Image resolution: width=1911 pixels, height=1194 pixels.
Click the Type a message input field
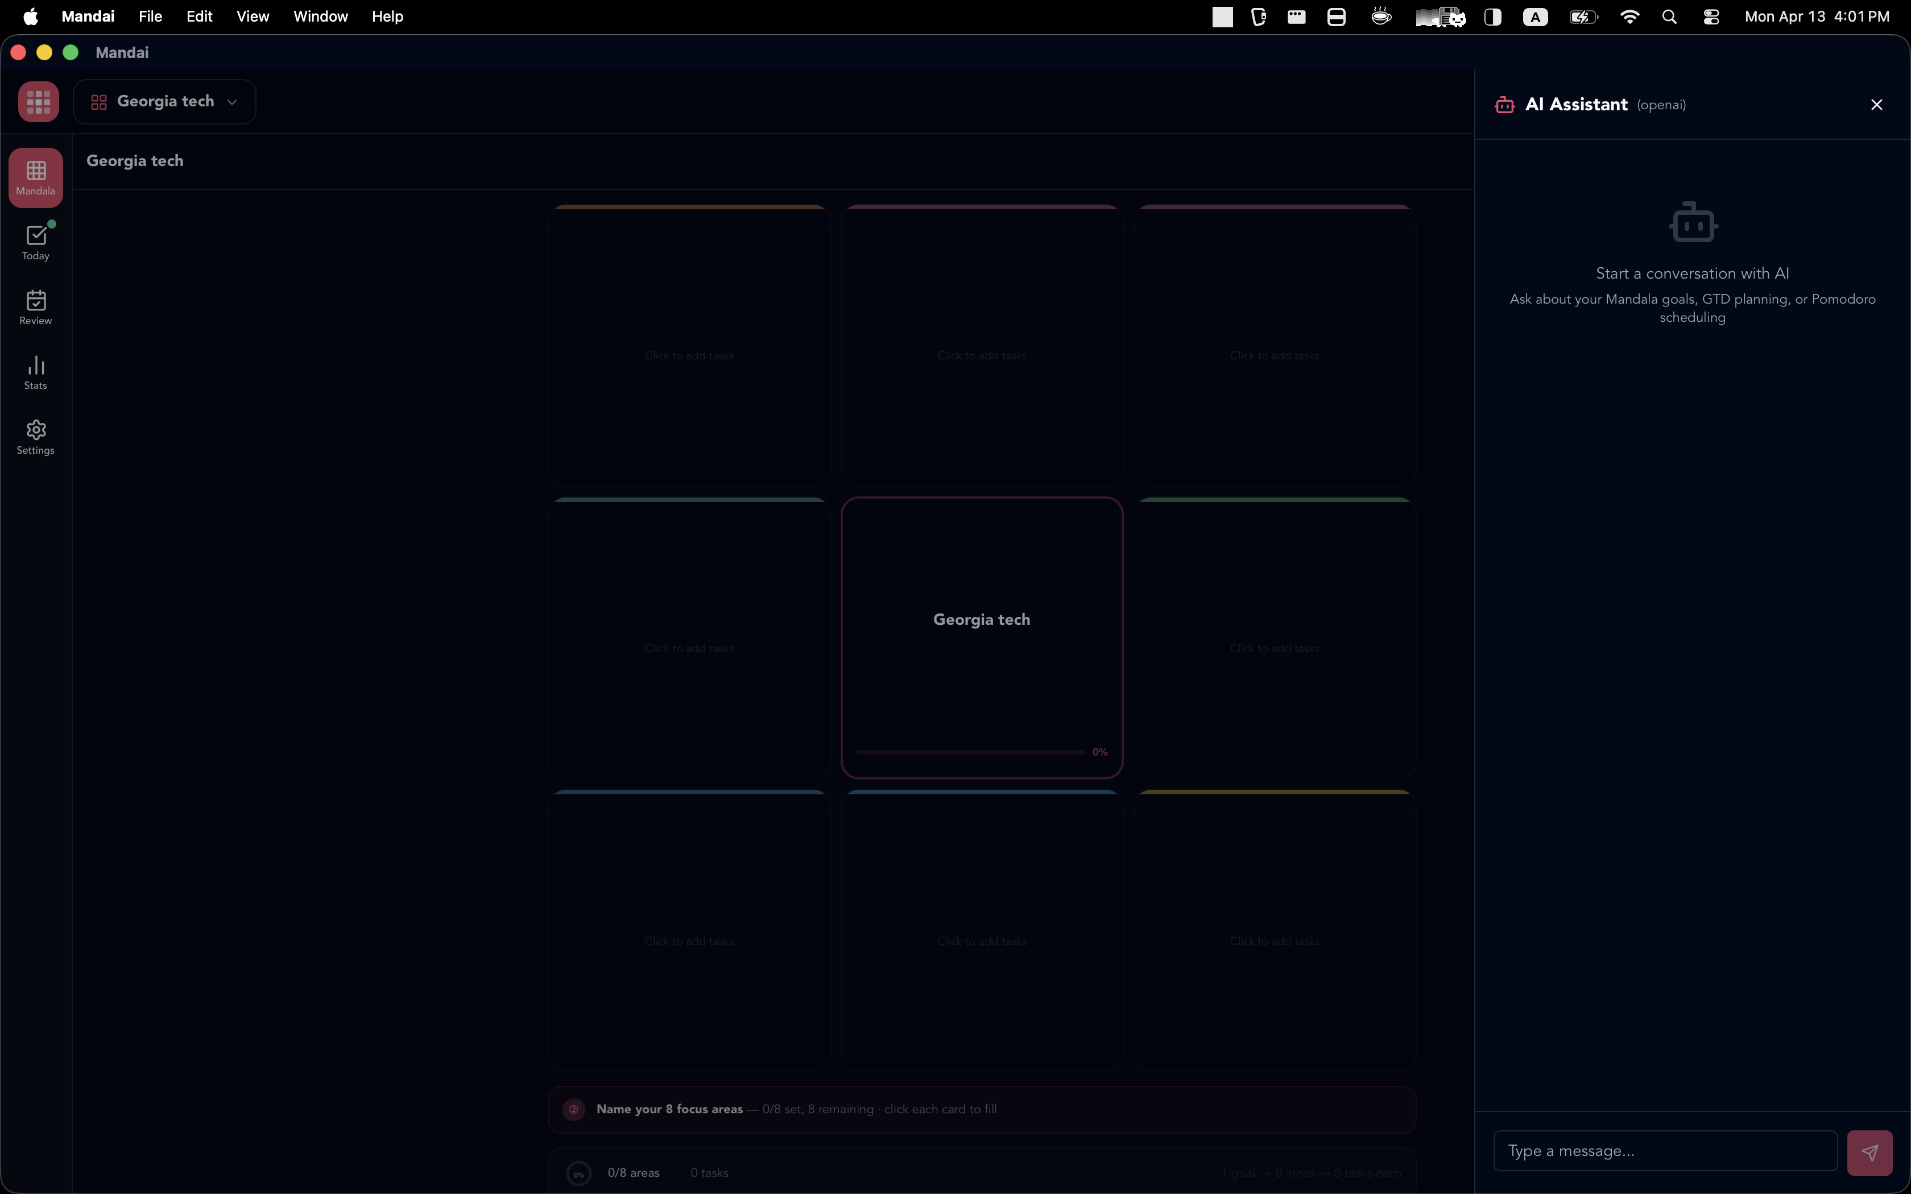tap(1664, 1151)
